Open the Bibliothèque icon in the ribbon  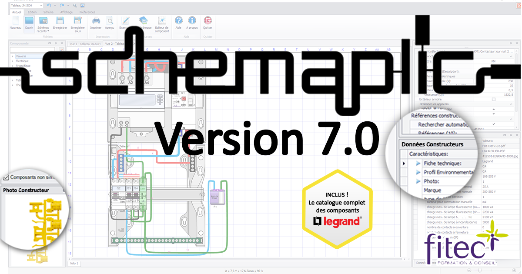click(143, 20)
